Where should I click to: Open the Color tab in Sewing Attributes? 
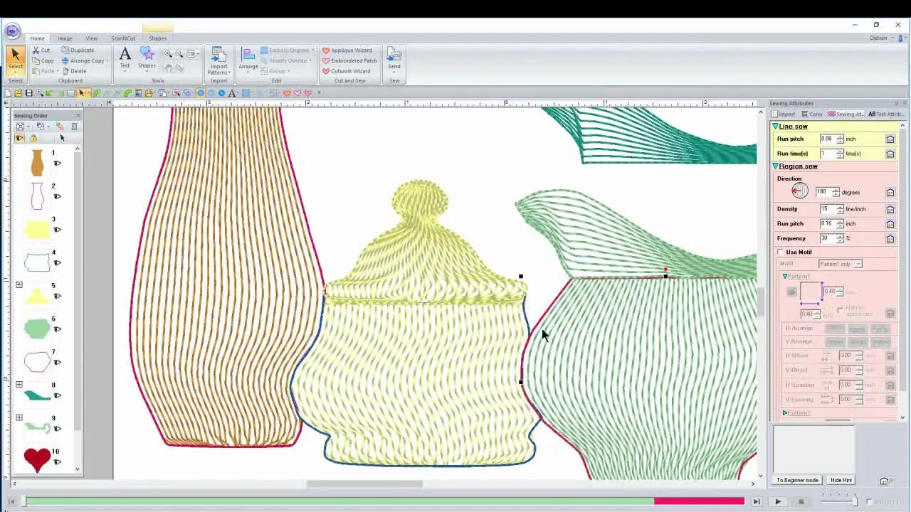(x=812, y=114)
